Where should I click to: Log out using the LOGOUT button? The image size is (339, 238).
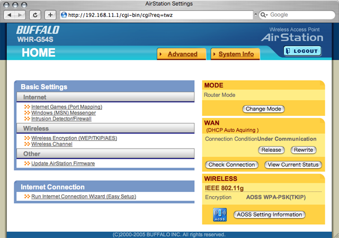[x=302, y=51]
